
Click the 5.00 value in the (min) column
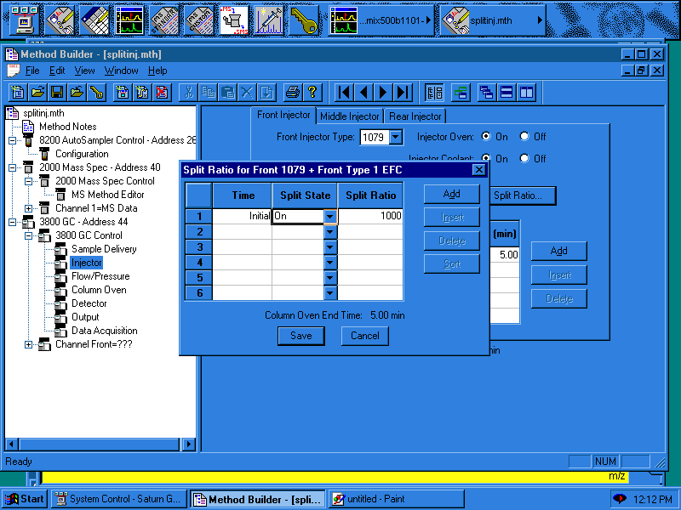click(x=505, y=254)
